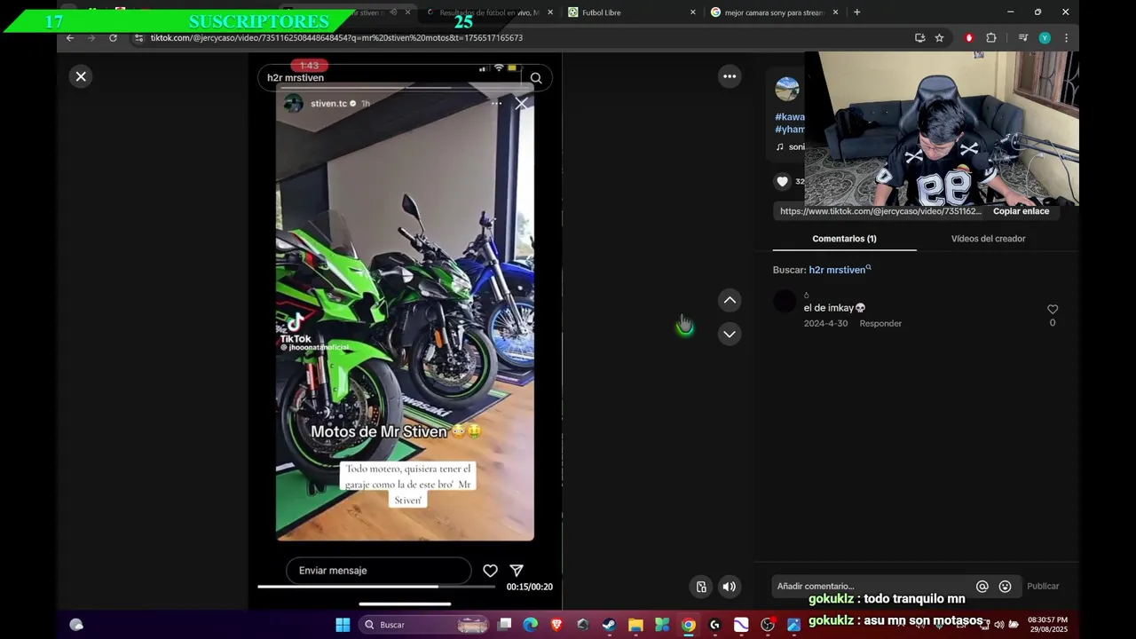The height and width of the screenshot is (639, 1136).
Task: Click the TikTok URL in the address bar
Action: [x=336, y=38]
